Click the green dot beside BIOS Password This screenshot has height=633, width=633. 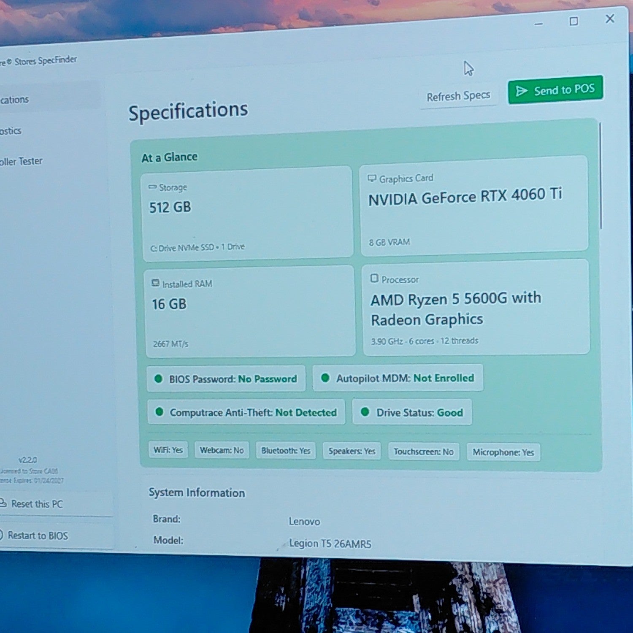click(158, 379)
